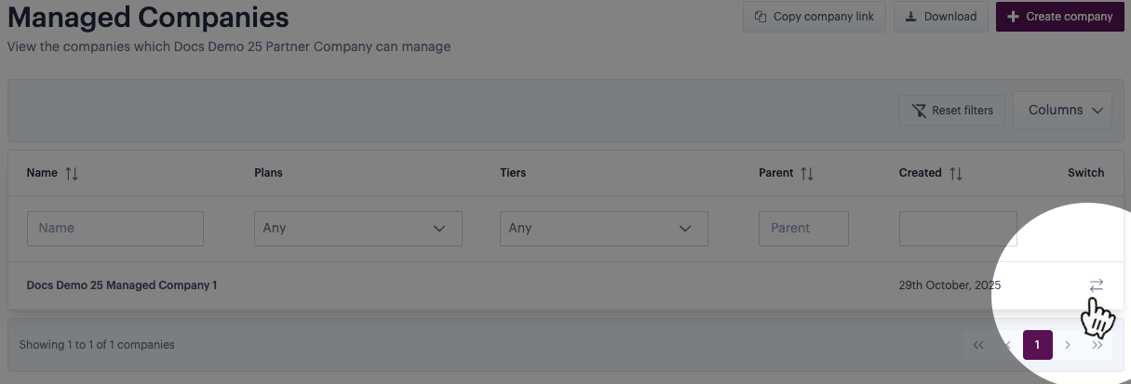Open Docs Demo 25 Managed Company 1 row
Viewport: 1131px width, 384px height.
[122, 285]
